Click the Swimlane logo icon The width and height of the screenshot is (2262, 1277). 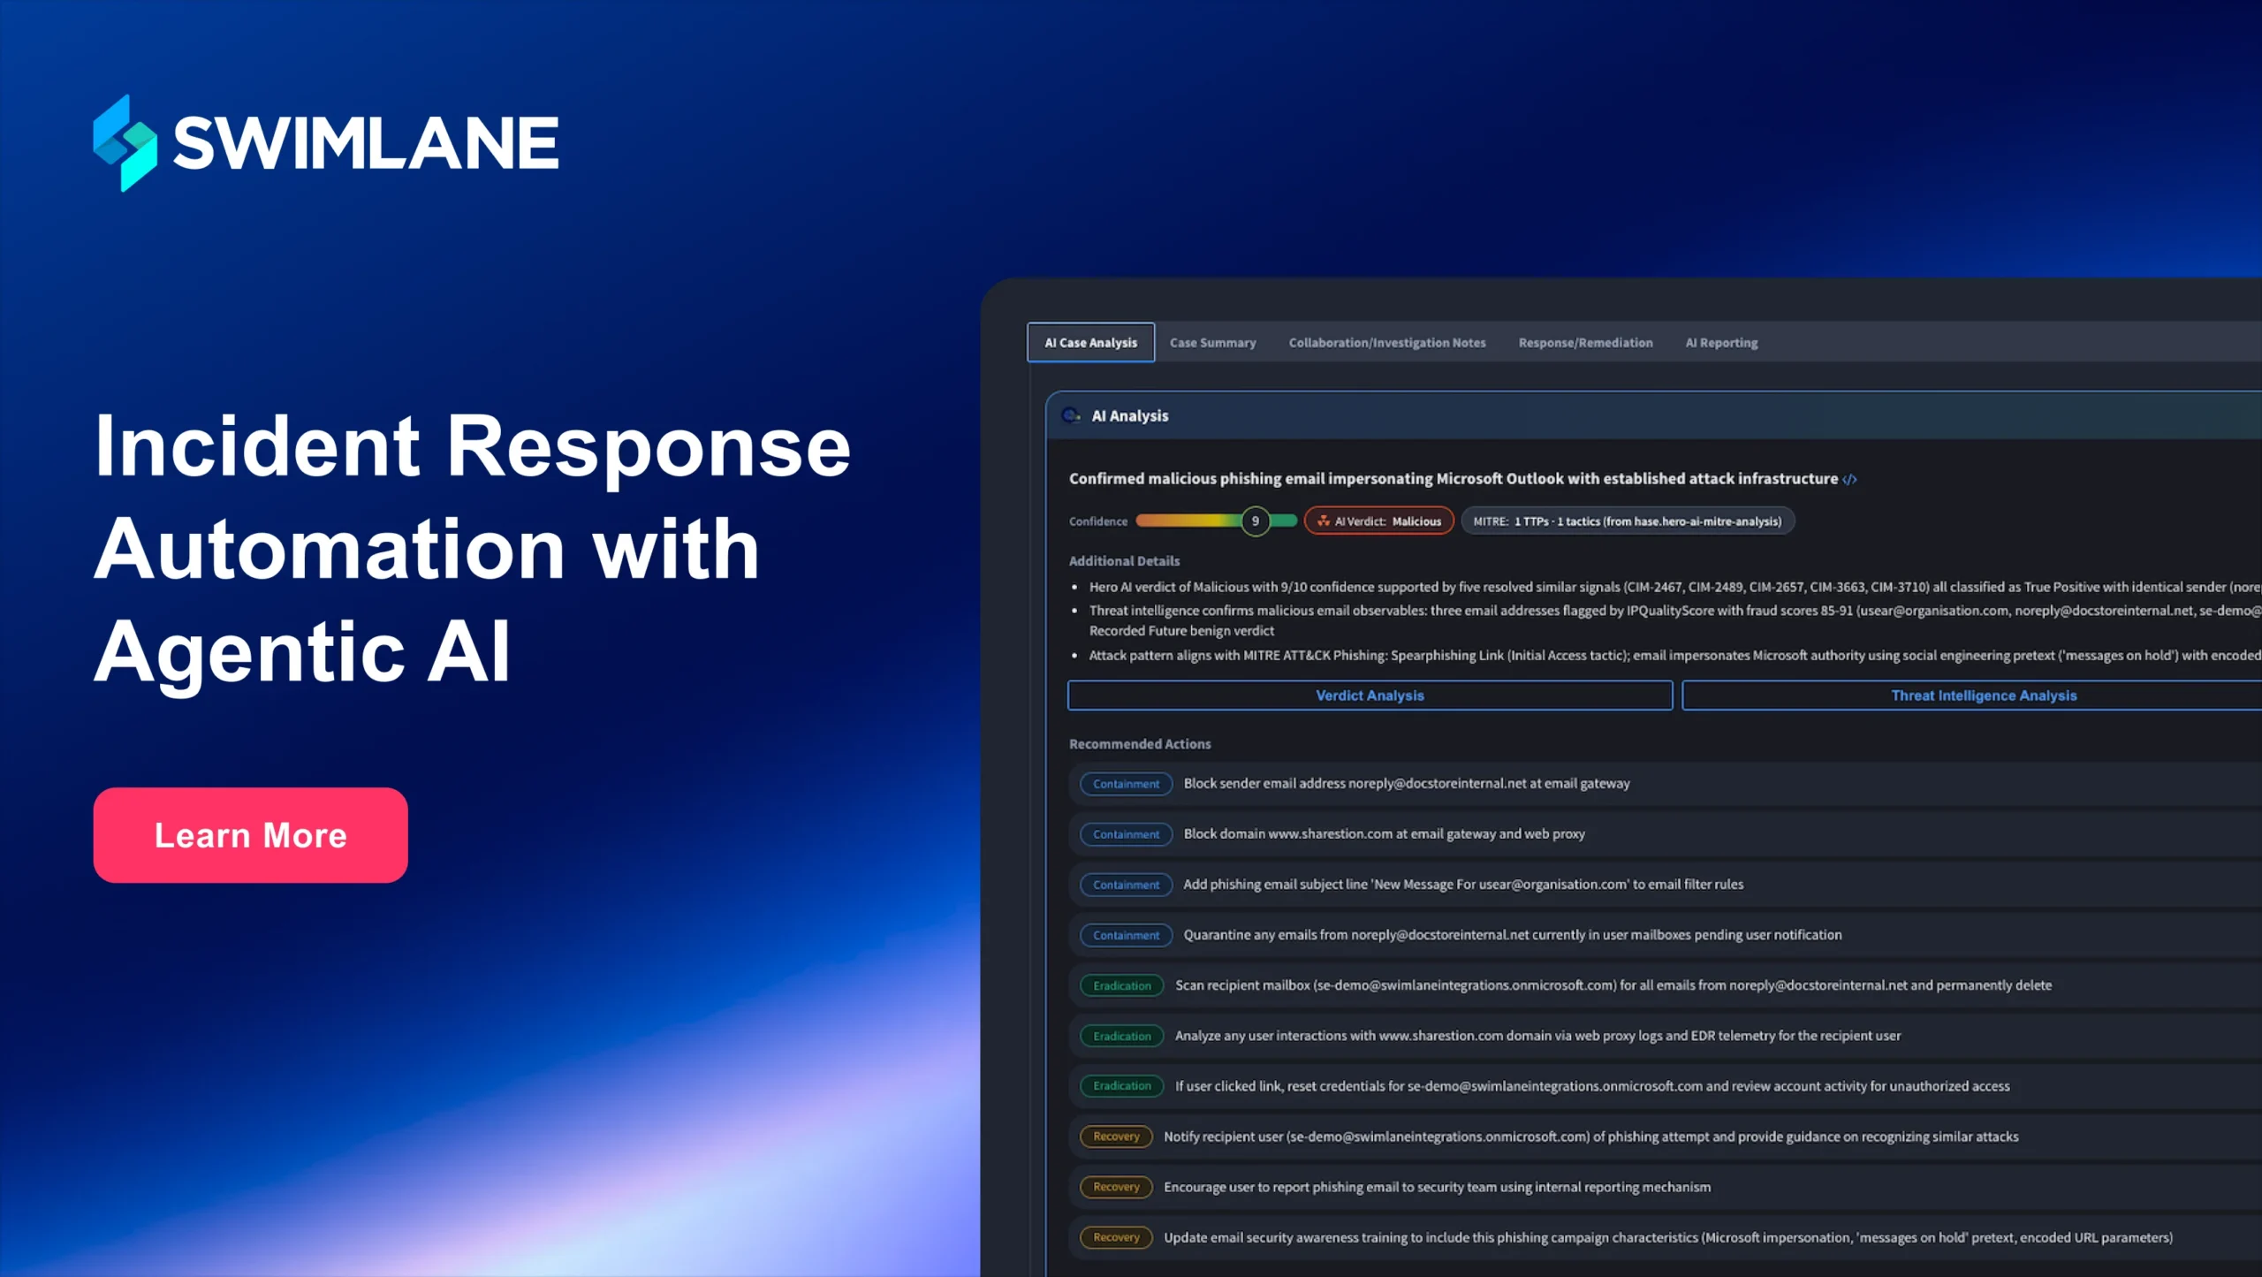125,143
